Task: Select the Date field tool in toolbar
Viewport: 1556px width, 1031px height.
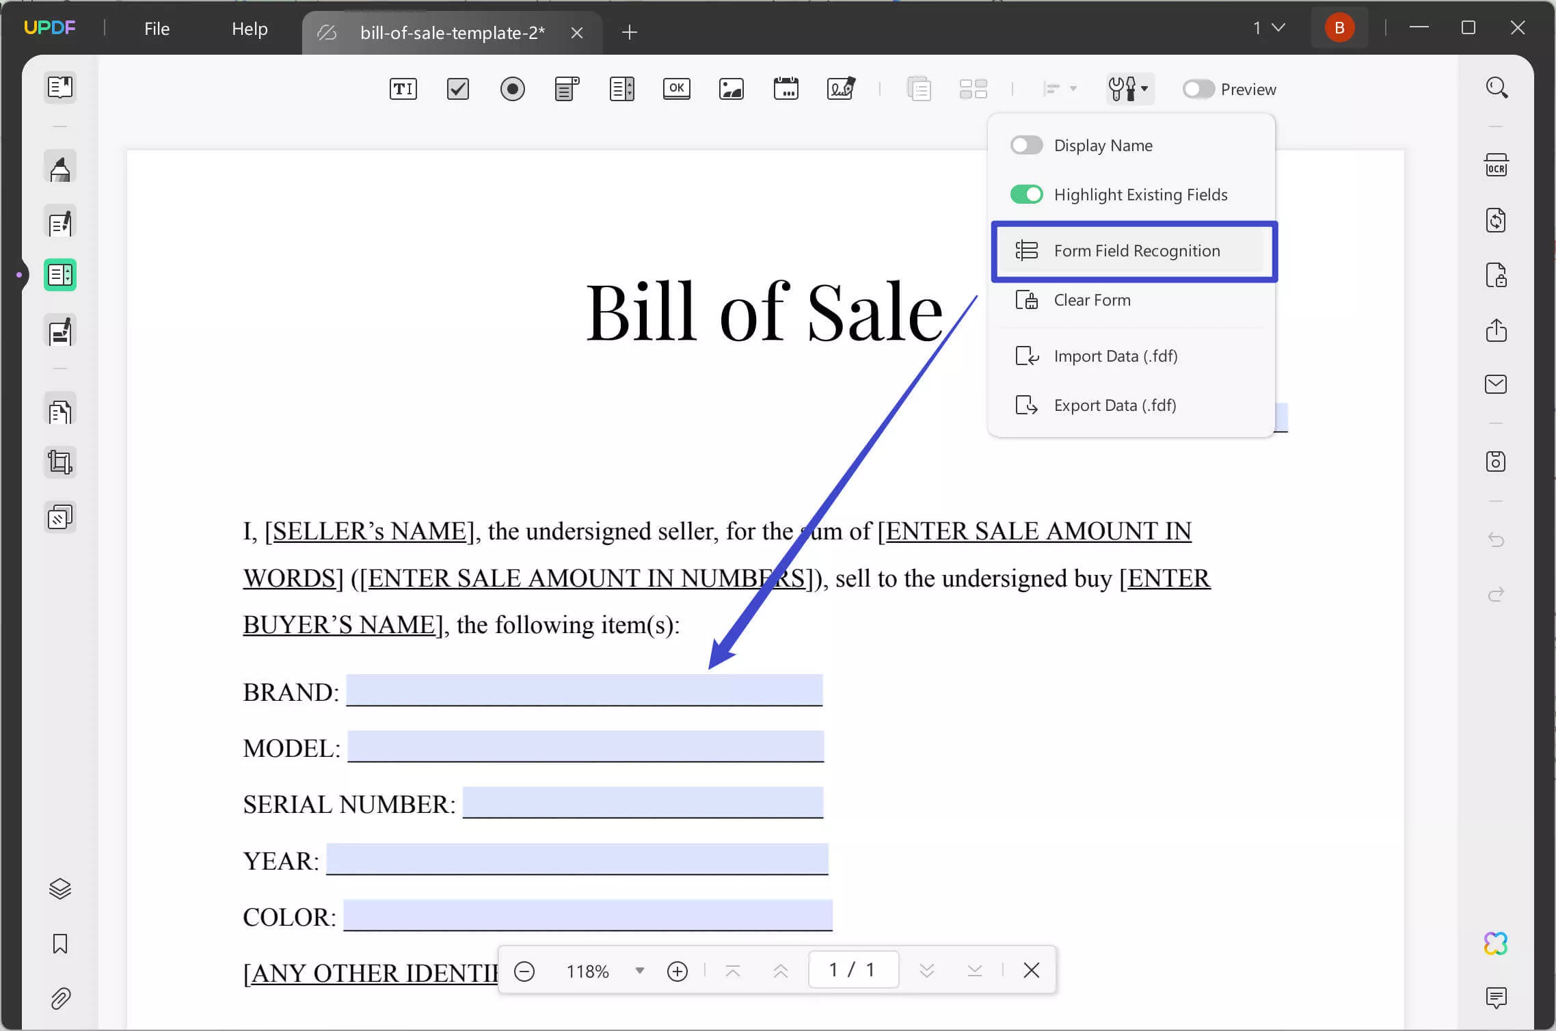Action: pyautogui.click(x=787, y=90)
